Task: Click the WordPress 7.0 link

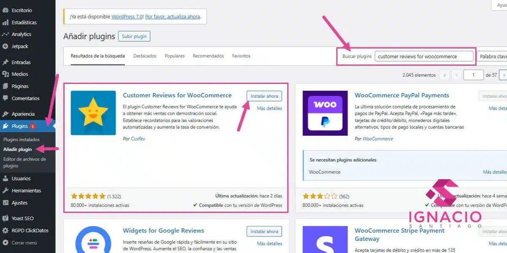Action: (127, 17)
